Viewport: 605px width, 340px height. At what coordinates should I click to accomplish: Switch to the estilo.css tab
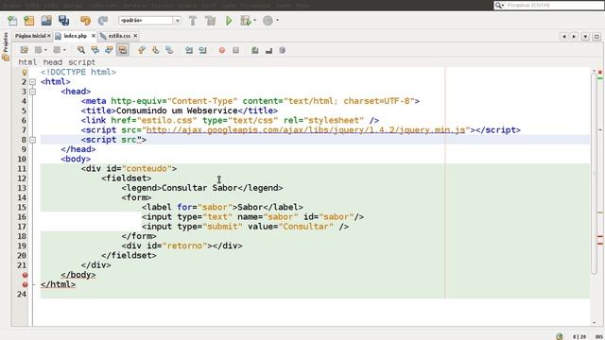tap(119, 36)
